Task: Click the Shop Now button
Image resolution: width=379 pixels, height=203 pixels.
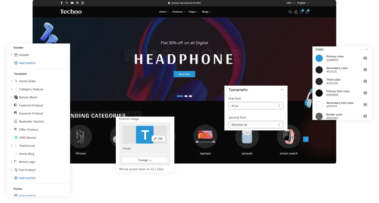Action: [x=184, y=74]
